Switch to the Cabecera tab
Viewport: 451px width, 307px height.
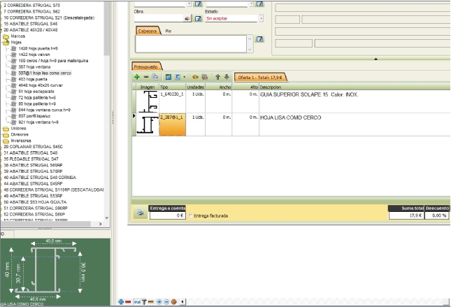click(148, 31)
